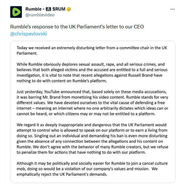The width and height of the screenshot is (178, 185).
Task: Click the gold verified checkmark badge
Action: click(x=69, y=9)
